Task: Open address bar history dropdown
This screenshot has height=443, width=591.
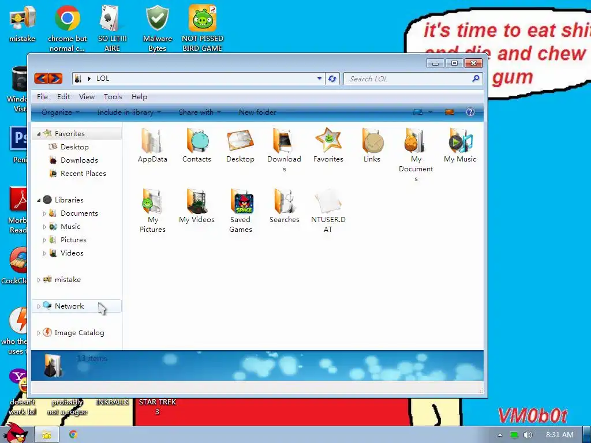Action: 319,78
